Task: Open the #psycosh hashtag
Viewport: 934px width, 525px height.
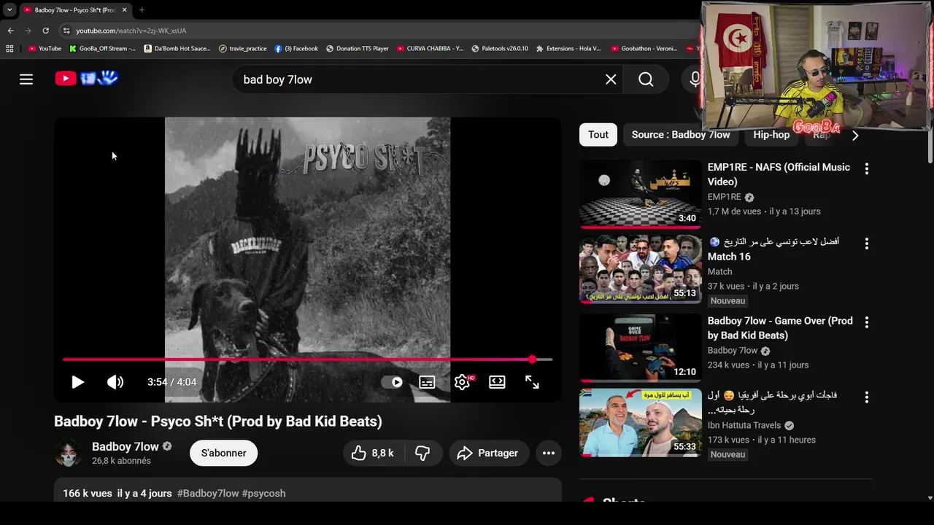Action: click(x=263, y=494)
